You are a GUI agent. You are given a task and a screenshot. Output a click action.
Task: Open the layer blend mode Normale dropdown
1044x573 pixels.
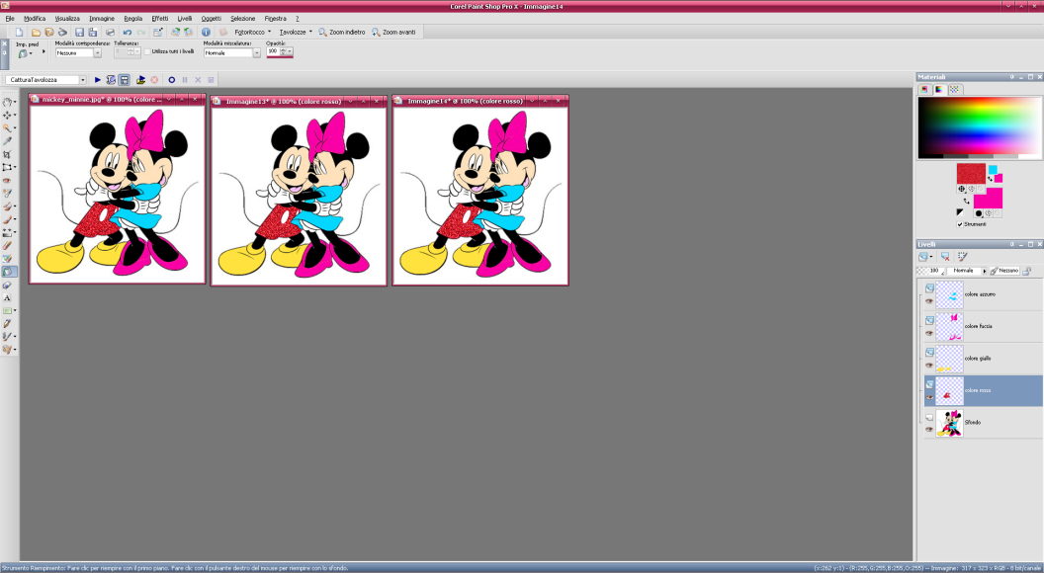point(984,271)
